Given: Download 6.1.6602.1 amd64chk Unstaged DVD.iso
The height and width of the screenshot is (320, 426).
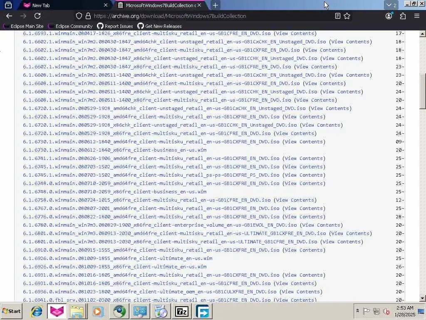Looking at the screenshot, I should coord(174,42).
